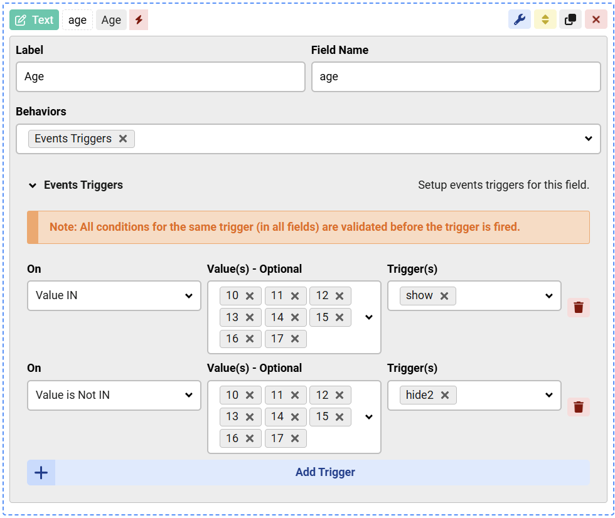Click the move field up/down icon

pos(545,19)
